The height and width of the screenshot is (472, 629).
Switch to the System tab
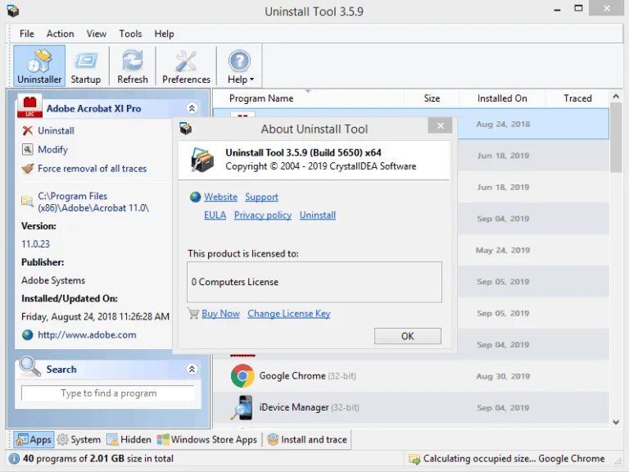pyautogui.click(x=79, y=439)
